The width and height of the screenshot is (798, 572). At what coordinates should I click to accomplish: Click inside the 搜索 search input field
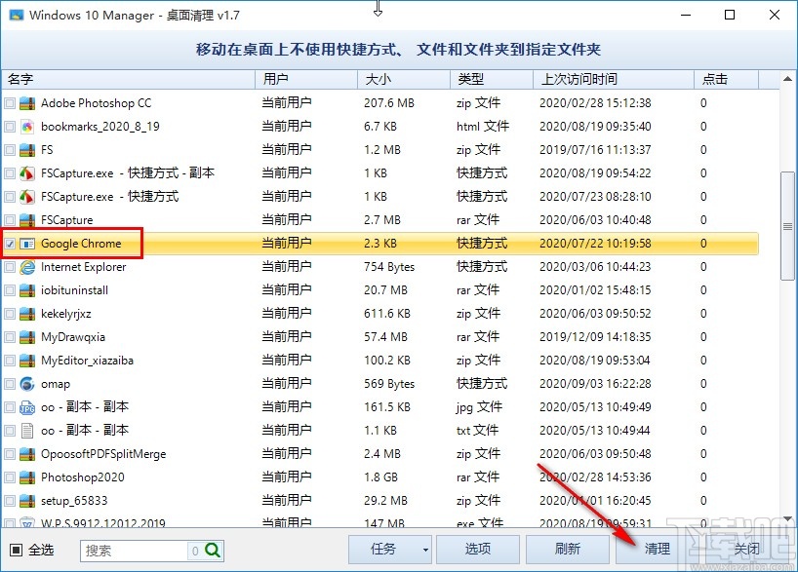(x=137, y=550)
